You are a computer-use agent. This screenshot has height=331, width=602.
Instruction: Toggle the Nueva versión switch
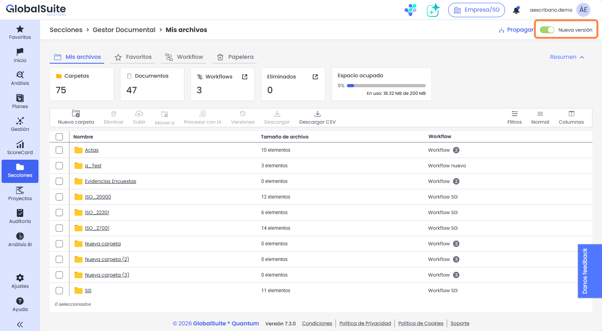tap(547, 30)
